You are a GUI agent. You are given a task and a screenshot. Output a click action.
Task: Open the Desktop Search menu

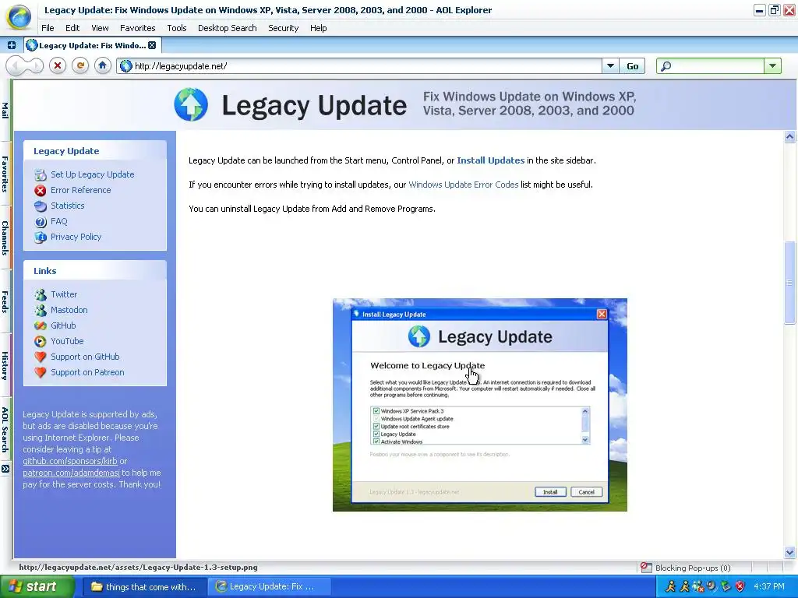[x=227, y=28]
